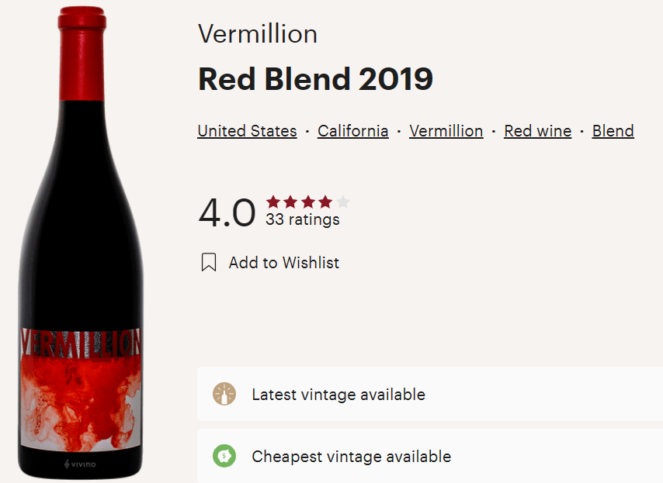Click the fifth grey rating star
This screenshot has width=663, height=483.
(343, 202)
